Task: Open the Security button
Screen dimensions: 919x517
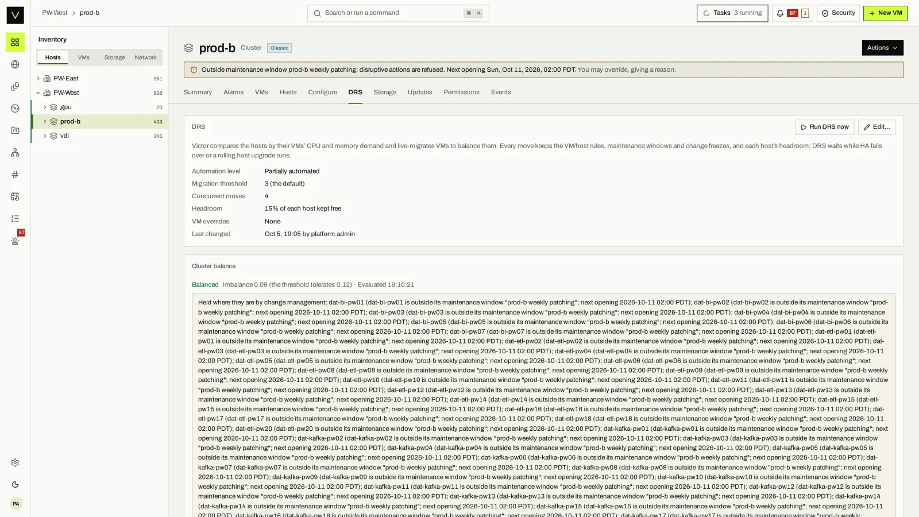Action: tap(838, 13)
